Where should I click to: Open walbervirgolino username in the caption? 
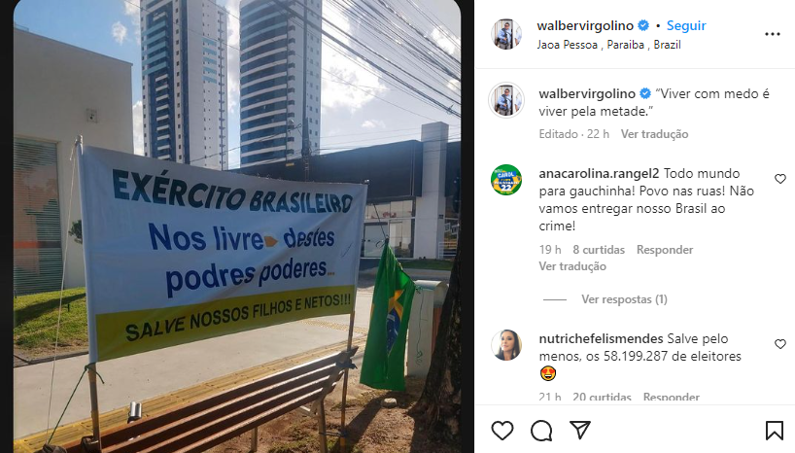tap(587, 93)
